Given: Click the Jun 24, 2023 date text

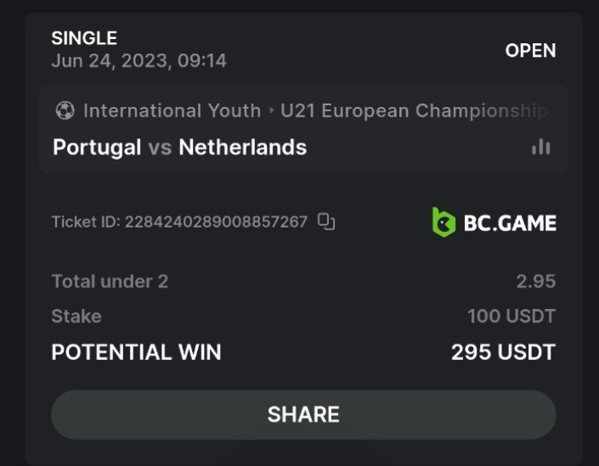Looking at the screenshot, I should point(138,61).
